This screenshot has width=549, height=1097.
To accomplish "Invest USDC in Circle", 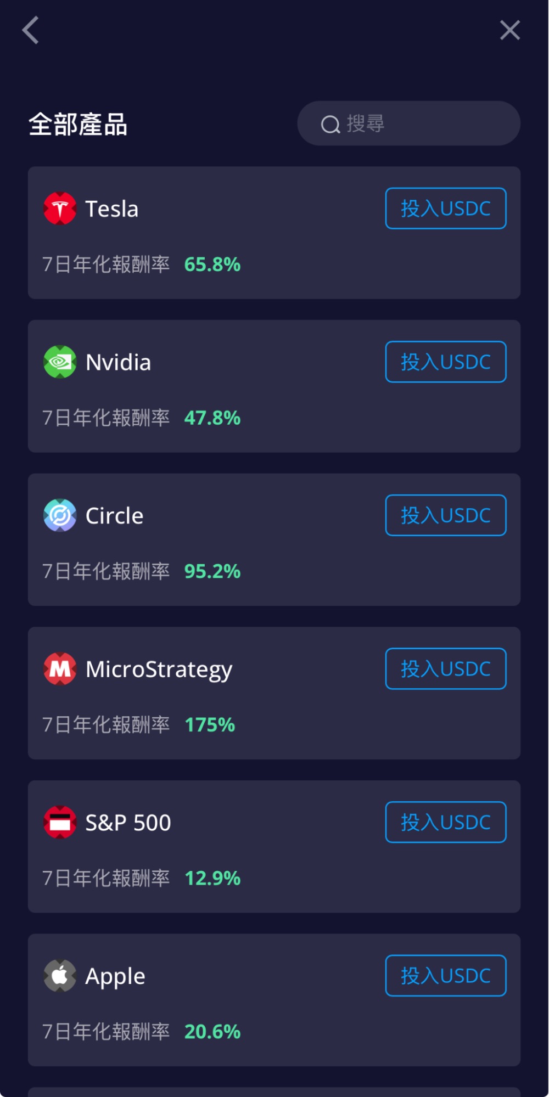I will (x=446, y=515).
